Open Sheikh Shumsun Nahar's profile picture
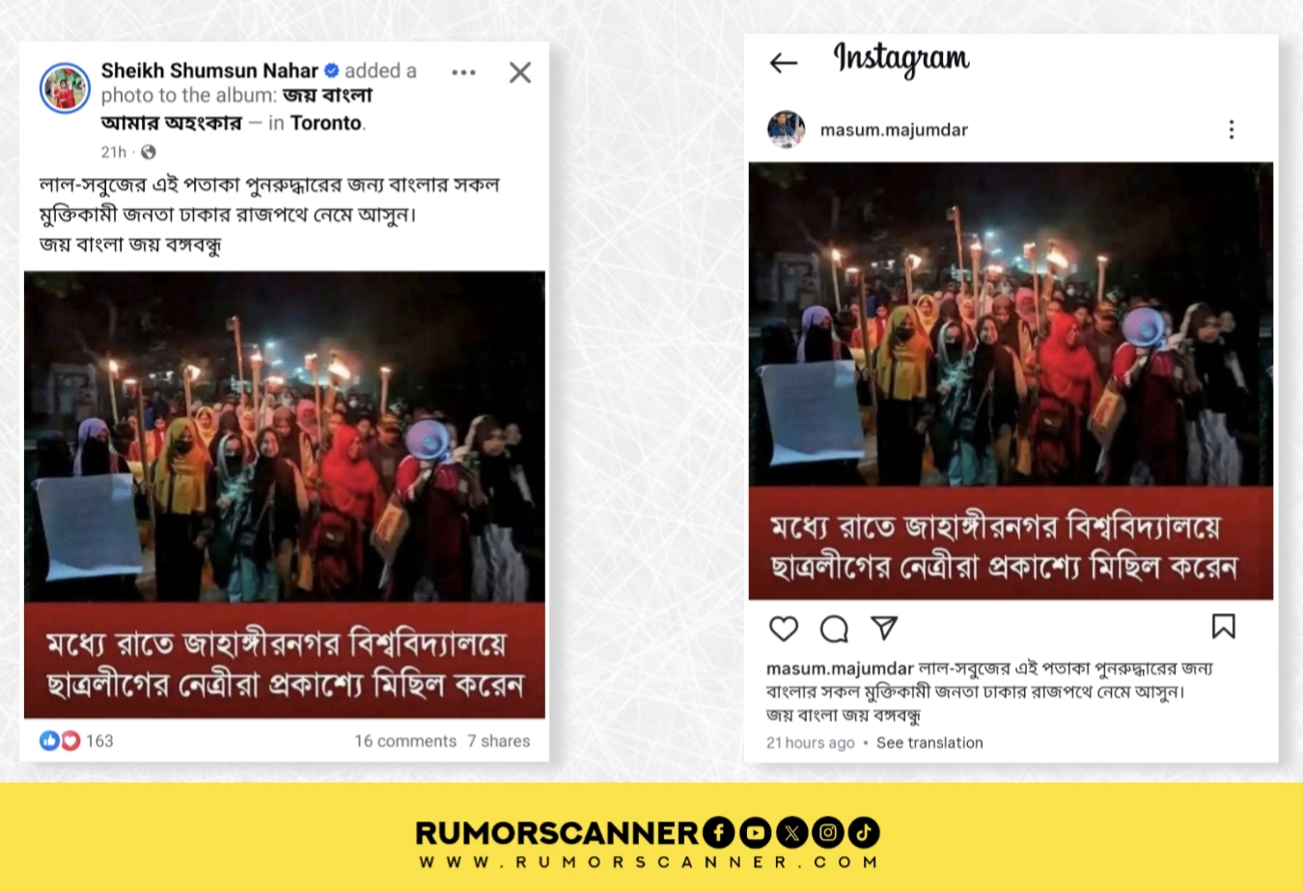The height and width of the screenshot is (891, 1303). click(x=65, y=89)
